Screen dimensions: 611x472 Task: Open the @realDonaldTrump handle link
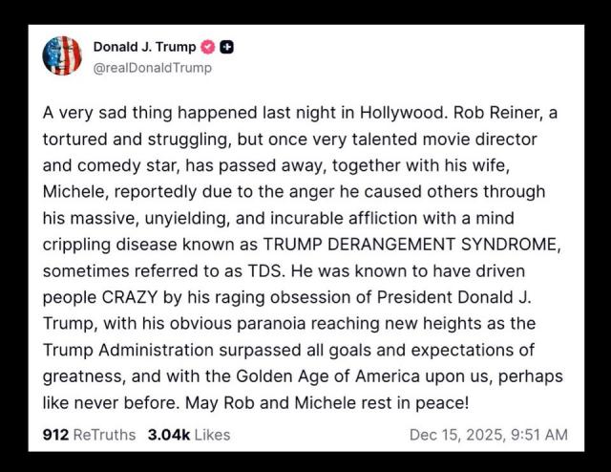click(x=153, y=68)
